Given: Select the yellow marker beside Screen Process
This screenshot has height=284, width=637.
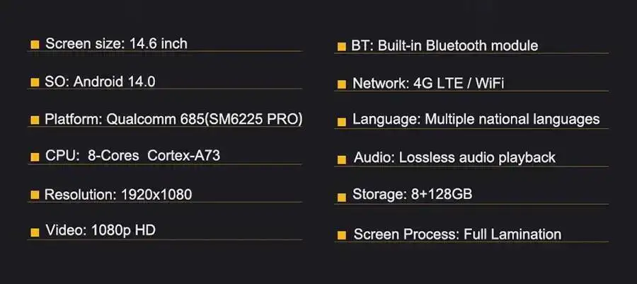Looking at the screenshot, I should pyautogui.click(x=342, y=235).
